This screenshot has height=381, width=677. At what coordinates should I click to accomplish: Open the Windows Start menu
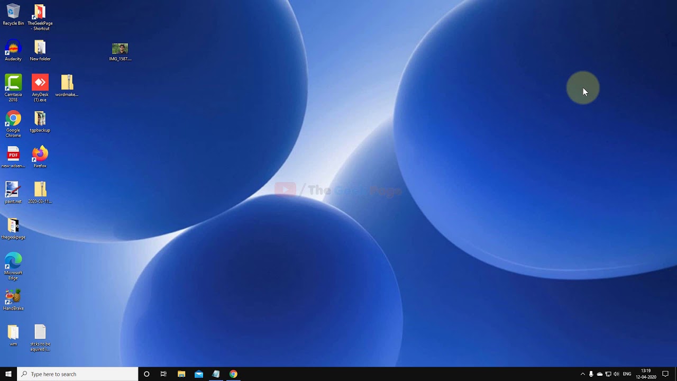tap(8, 374)
